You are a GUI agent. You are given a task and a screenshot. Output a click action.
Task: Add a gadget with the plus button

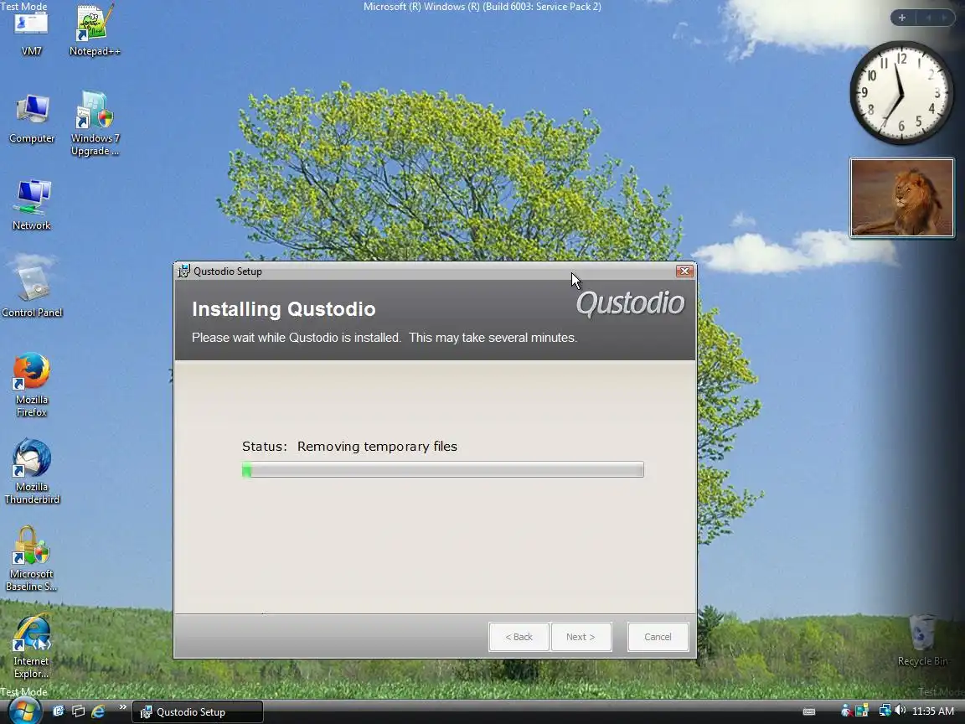point(902,18)
